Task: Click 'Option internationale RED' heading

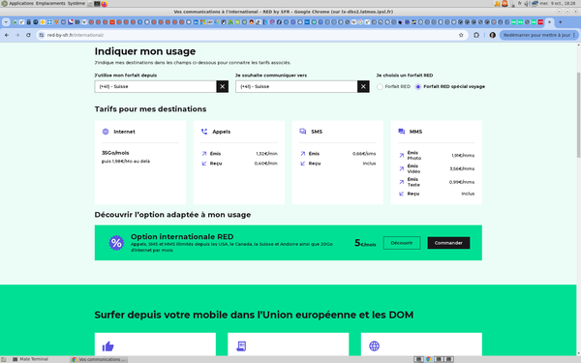Action: click(x=182, y=237)
